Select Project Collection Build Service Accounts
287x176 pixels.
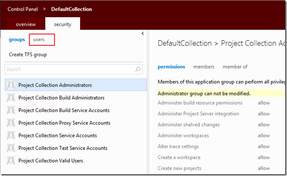pyautogui.click(x=76, y=110)
